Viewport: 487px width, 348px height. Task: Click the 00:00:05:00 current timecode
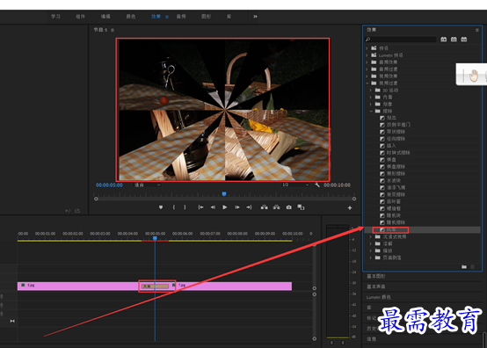tap(109, 185)
